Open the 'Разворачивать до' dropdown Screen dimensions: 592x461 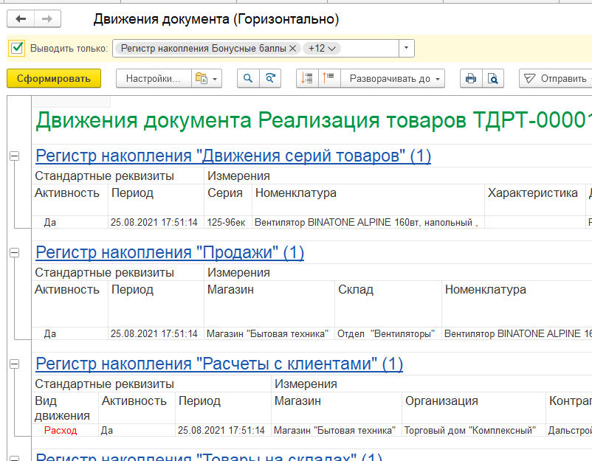(393, 78)
